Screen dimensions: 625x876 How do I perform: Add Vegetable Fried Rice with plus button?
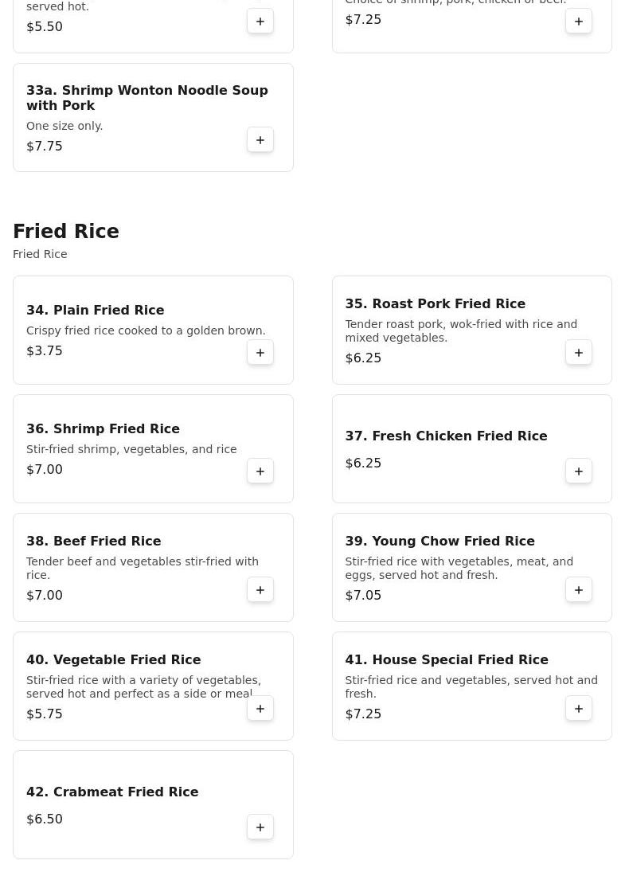tap(260, 709)
